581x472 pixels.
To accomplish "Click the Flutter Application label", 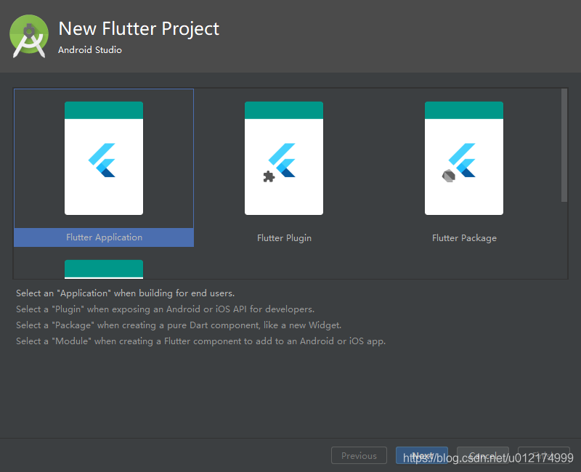I will (104, 237).
